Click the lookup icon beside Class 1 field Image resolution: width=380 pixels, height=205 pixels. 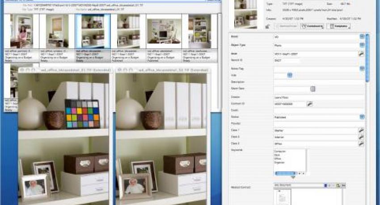(361, 131)
